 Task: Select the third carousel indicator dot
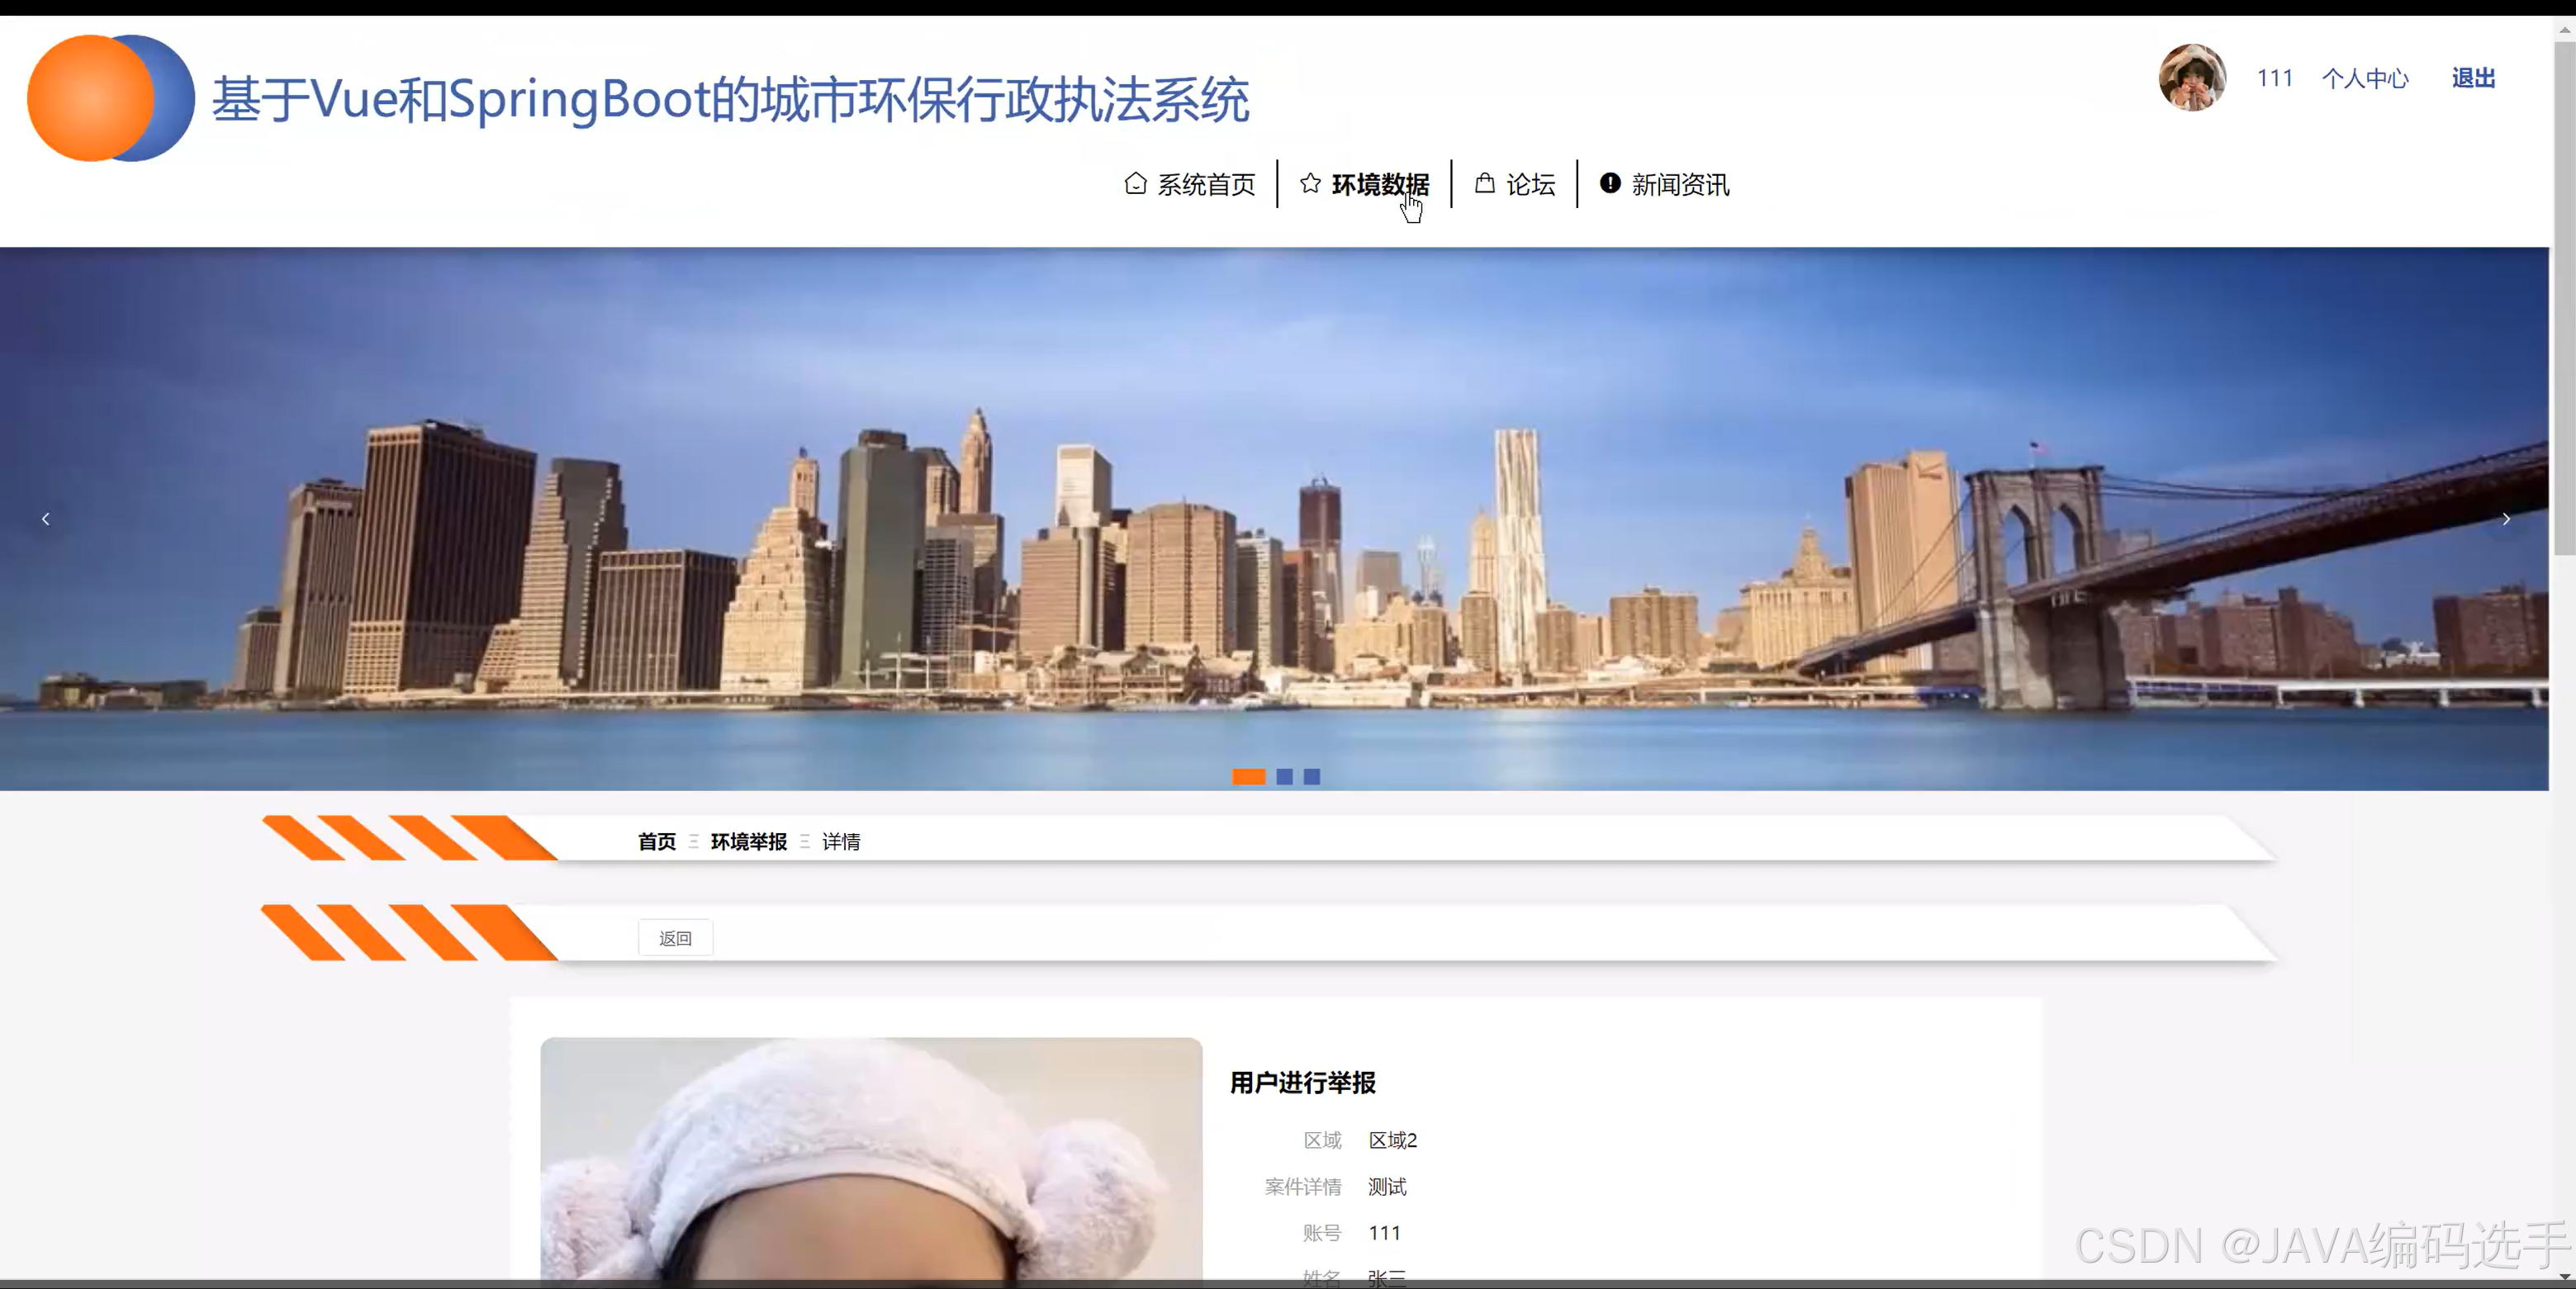pyautogui.click(x=1312, y=777)
